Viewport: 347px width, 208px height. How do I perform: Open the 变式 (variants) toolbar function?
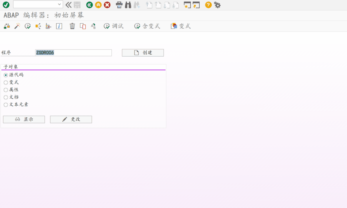pos(180,26)
